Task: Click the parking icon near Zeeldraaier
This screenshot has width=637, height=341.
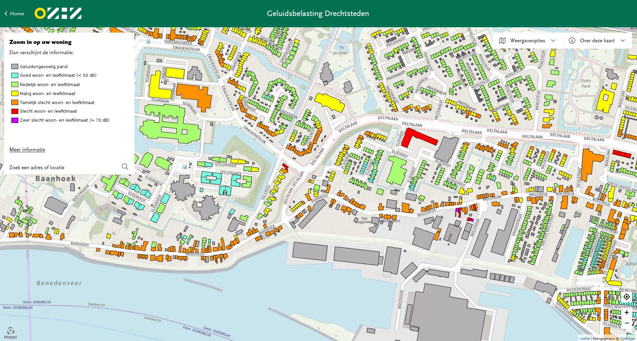Action: (x=185, y=167)
